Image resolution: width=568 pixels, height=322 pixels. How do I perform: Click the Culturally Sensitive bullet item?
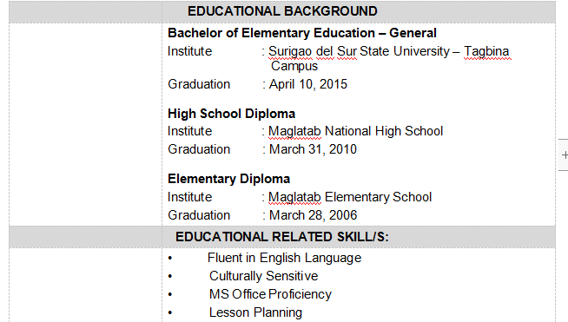[263, 276]
